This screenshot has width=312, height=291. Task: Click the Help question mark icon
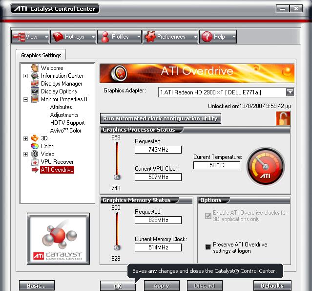pyautogui.click(x=207, y=37)
